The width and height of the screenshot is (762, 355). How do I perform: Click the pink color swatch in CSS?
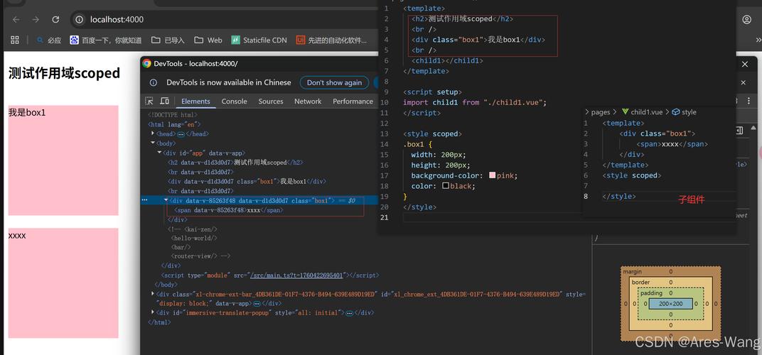coord(493,175)
